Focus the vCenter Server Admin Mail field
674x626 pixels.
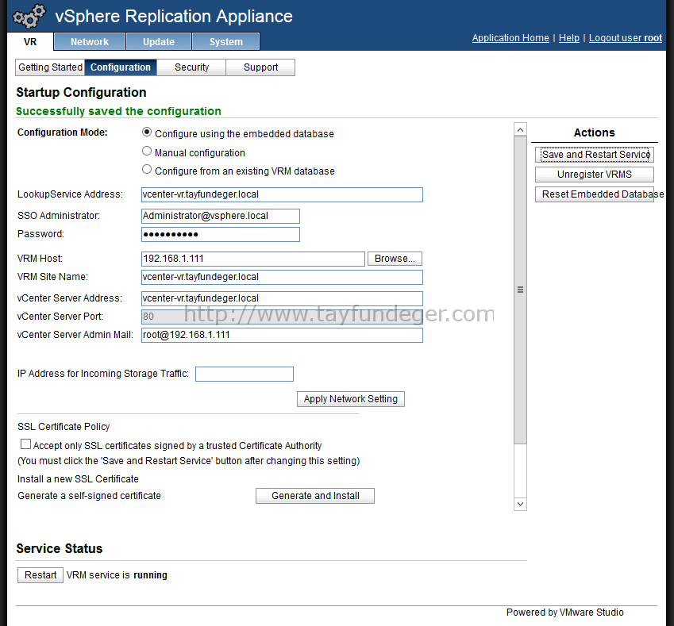282,335
